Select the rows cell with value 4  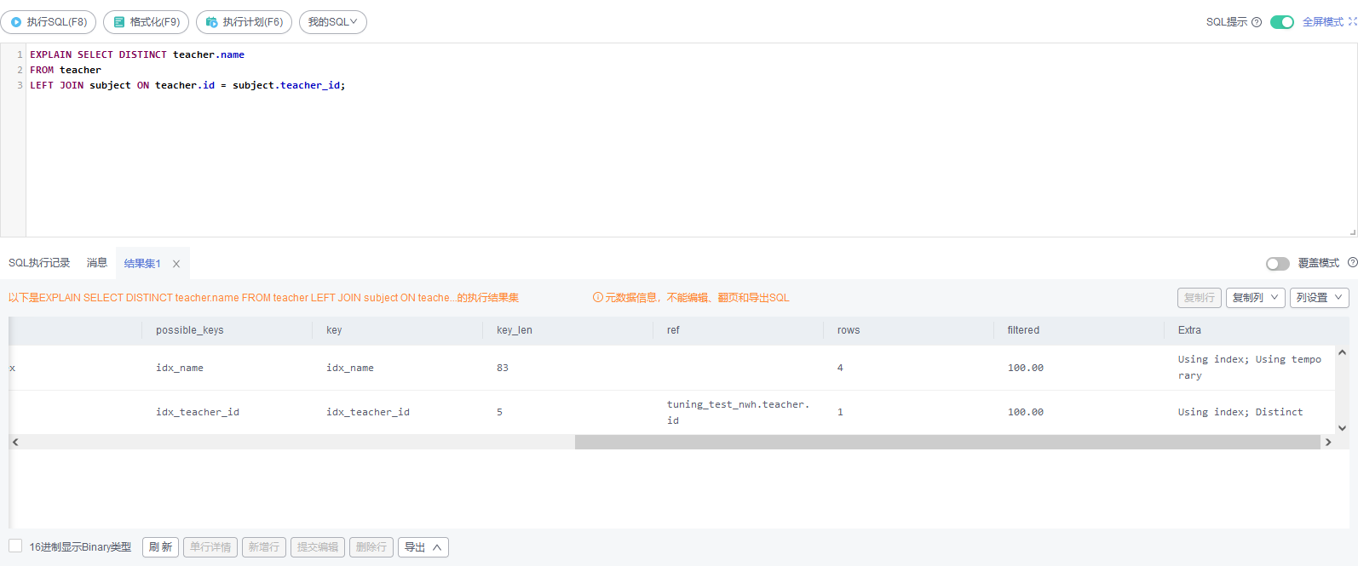(909, 368)
